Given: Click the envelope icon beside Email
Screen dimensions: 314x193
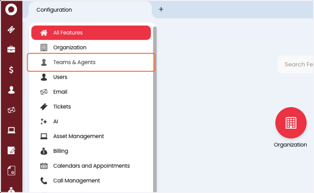Looking at the screenshot, I should [x=44, y=92].
